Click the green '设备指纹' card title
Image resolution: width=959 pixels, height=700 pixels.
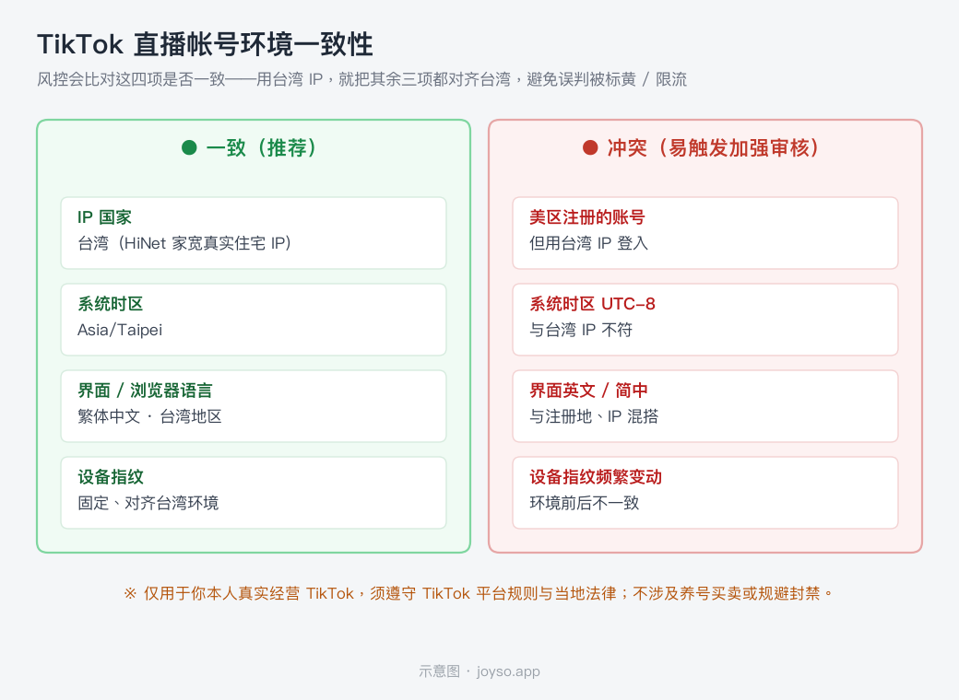coord(110,477)
